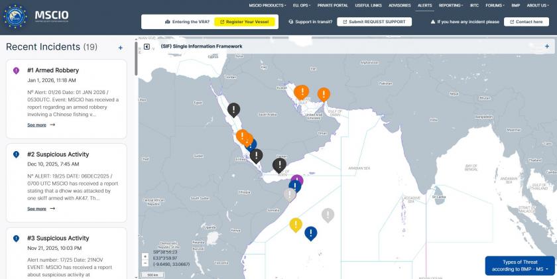557x279 pixels.
Task: Expand the Single Information Framework plus icon
Action: tap(547, 46)
